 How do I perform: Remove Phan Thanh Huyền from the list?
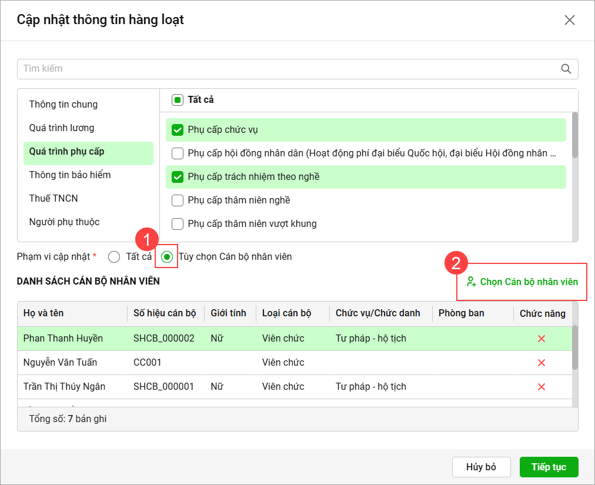(541, 339)
